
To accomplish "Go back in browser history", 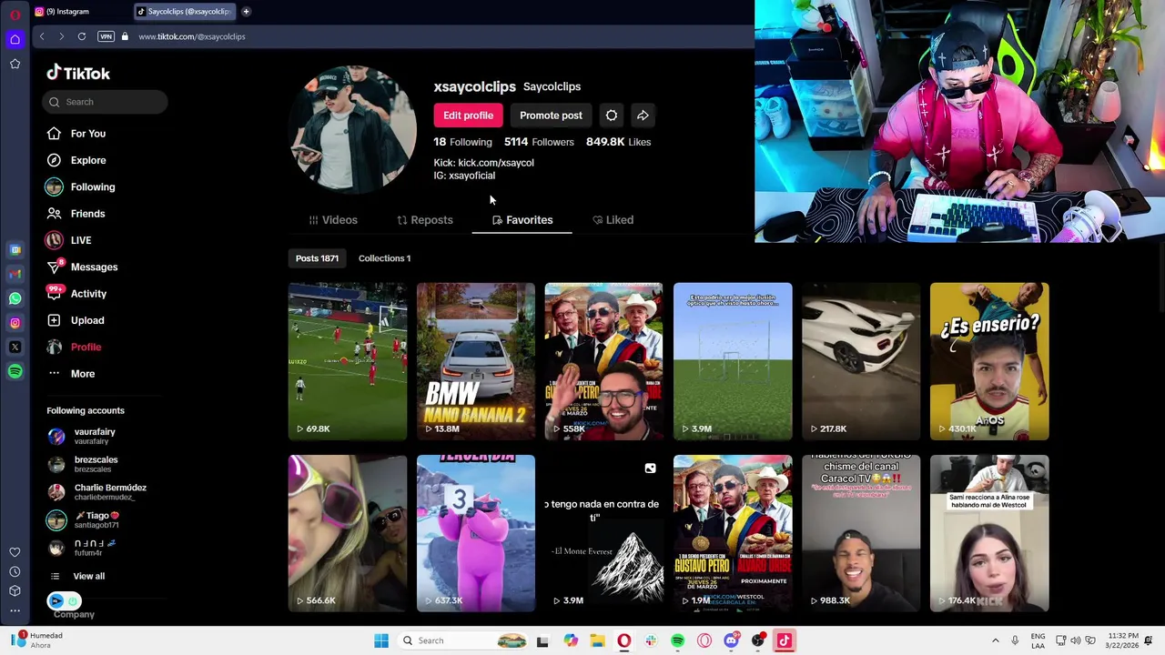I will [x=42, y=36].
